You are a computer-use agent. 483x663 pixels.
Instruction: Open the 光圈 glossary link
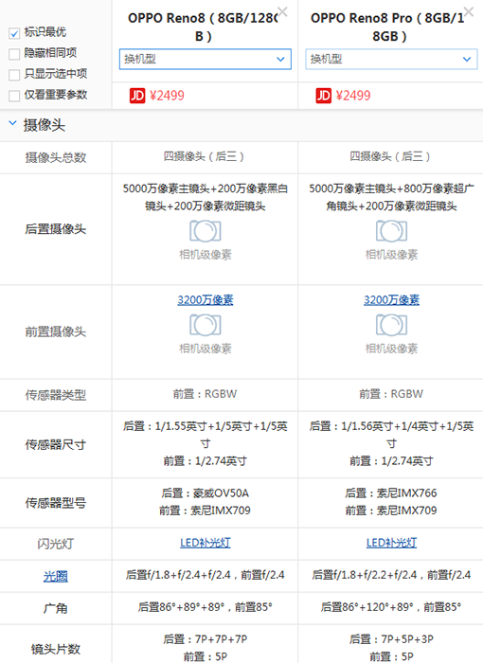coord(56,576)
